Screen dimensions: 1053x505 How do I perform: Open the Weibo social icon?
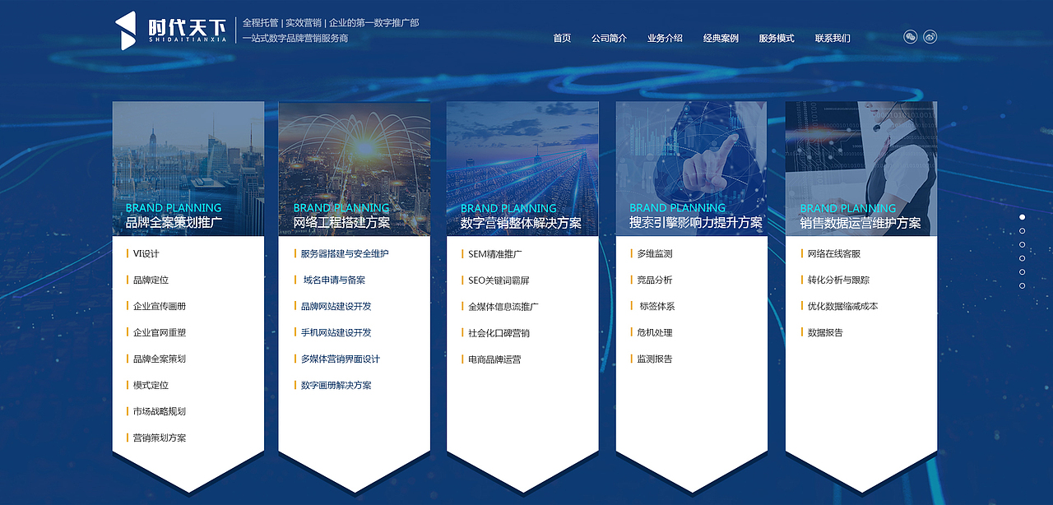(930, 37)
